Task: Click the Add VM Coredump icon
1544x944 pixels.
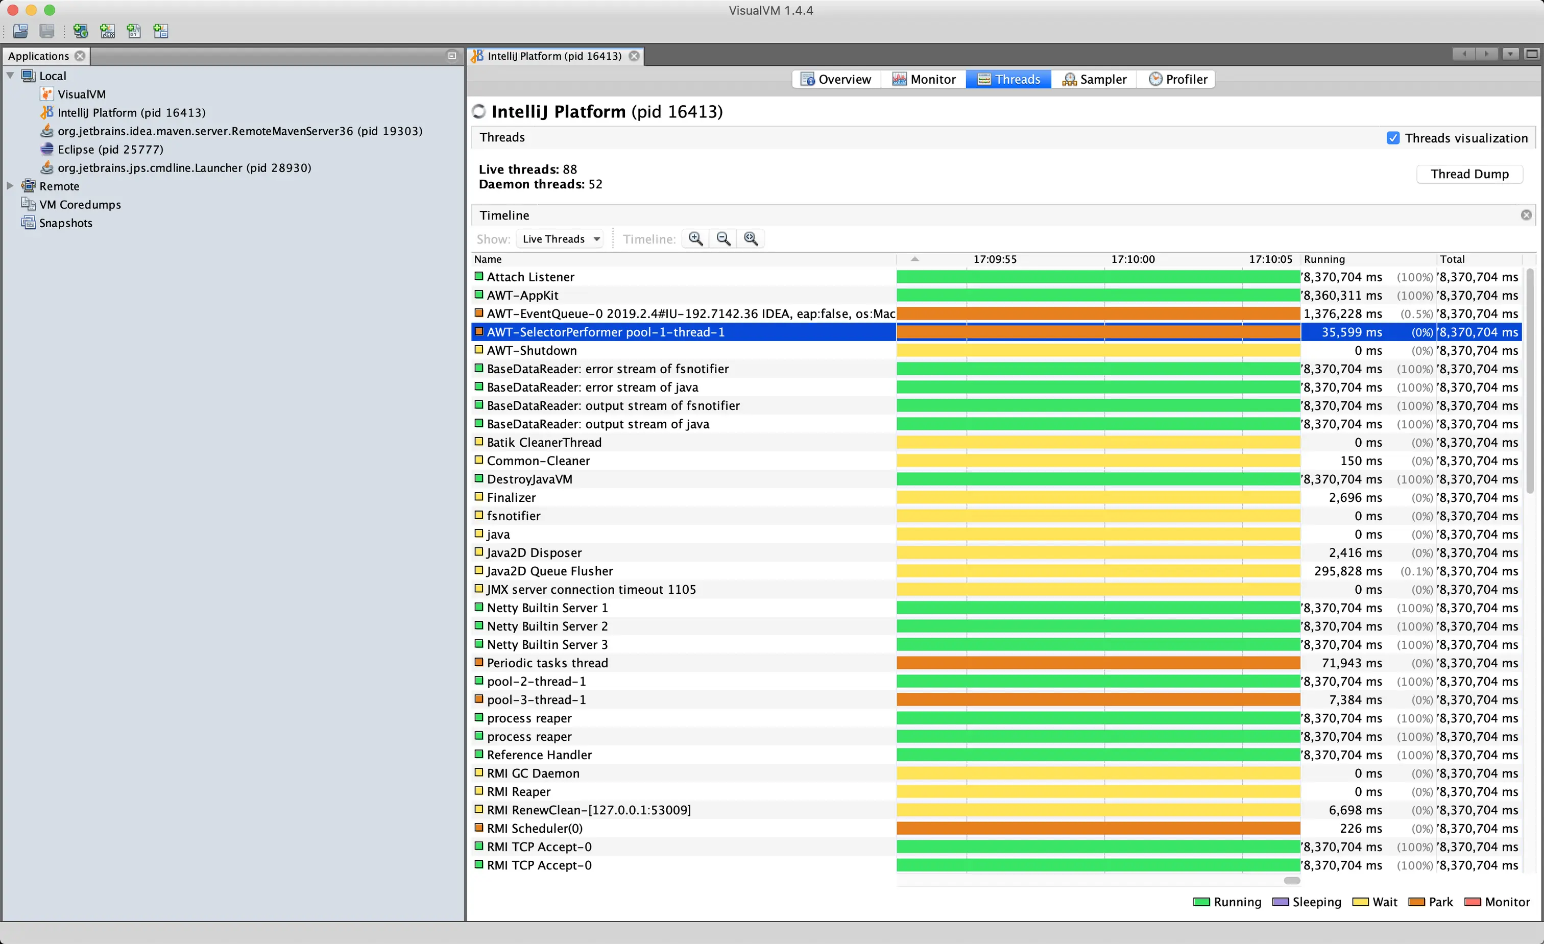Action: click(x=133, y=31)
